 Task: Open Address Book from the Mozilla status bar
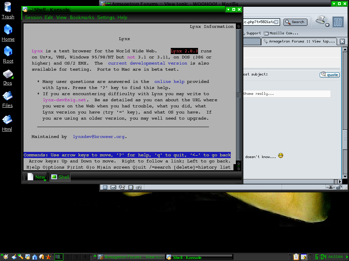tap(131, 187)
